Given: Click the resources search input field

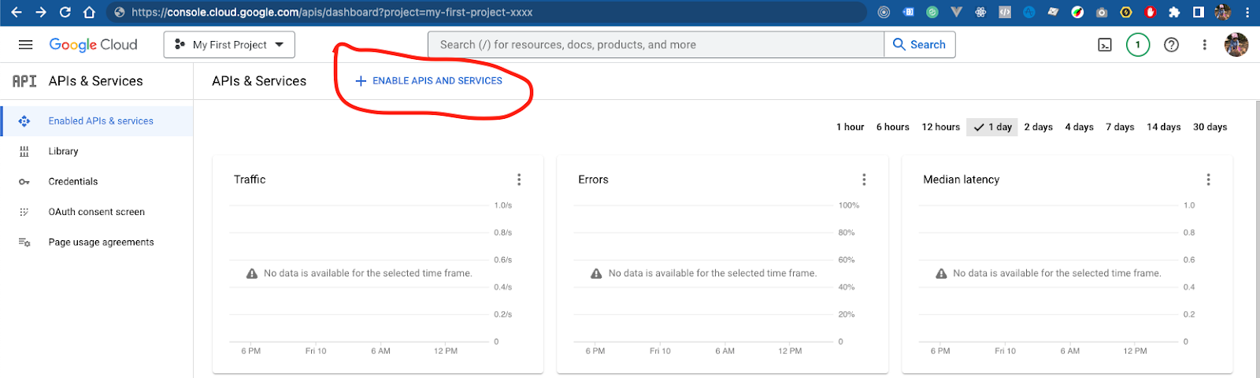Looking at the screenshot, I should click(656, 45).
